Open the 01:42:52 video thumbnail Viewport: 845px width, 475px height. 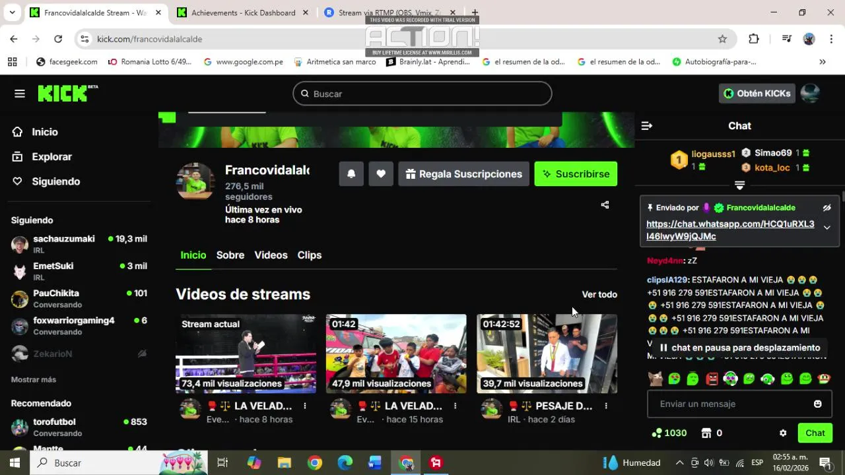coord(547,354)
